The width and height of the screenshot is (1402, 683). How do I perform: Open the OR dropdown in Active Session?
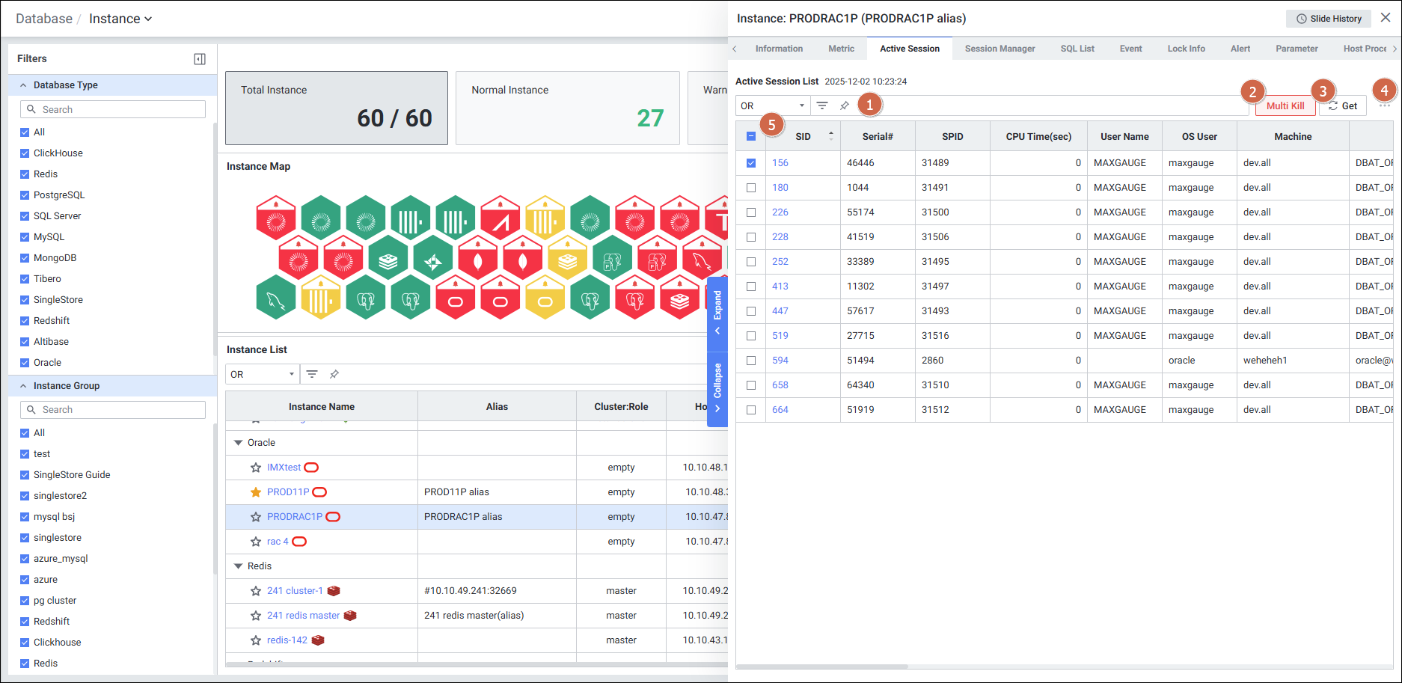pyautogui.click(x=772, y=105)
